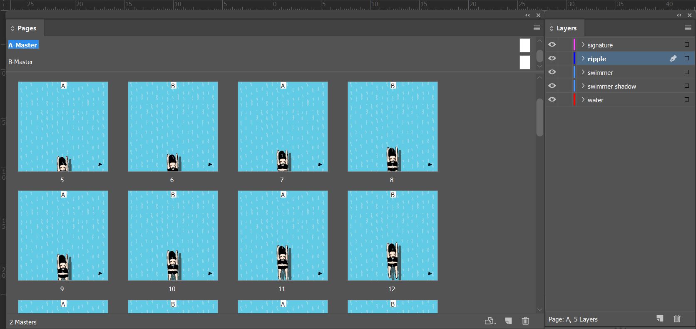Viewport: 696px width, 329px height.
Task: Close the Layers panel
Action: click(689, 15)
